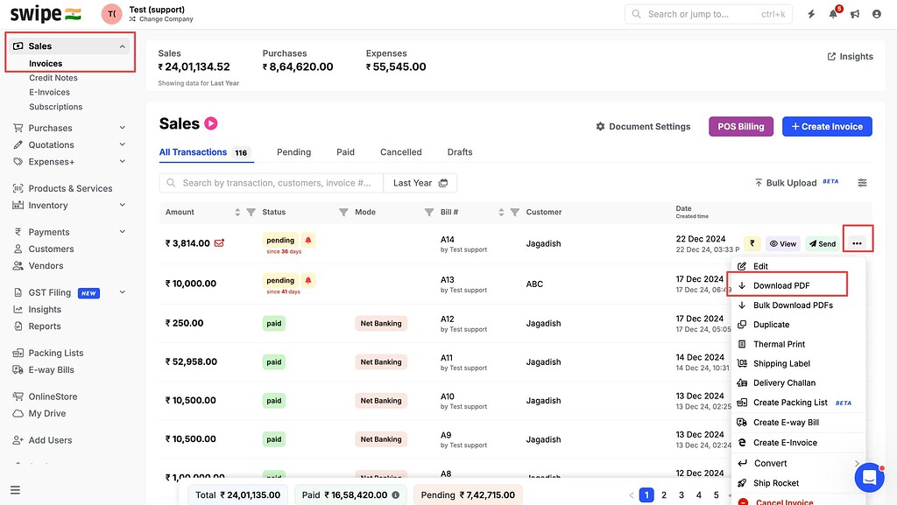The height and width of the screenshot is (505, 897).
Task: Open the notifications bell
Action: [833, 14]
